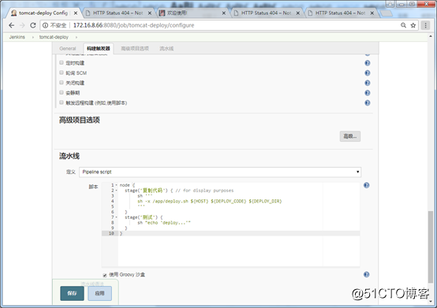Bookmark this page with the star icon
Image resolution: width=437 pixels, height=308 pixels.
coord(413,25)
